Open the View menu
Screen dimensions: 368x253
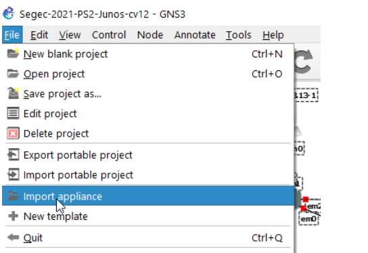point(70,35)
